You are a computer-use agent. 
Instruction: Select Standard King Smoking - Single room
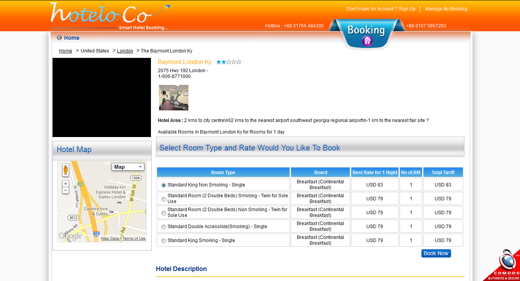pos(164,241)
